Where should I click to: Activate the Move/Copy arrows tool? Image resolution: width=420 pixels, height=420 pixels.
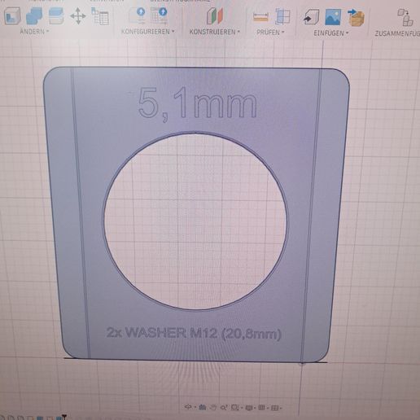point(78,16)
